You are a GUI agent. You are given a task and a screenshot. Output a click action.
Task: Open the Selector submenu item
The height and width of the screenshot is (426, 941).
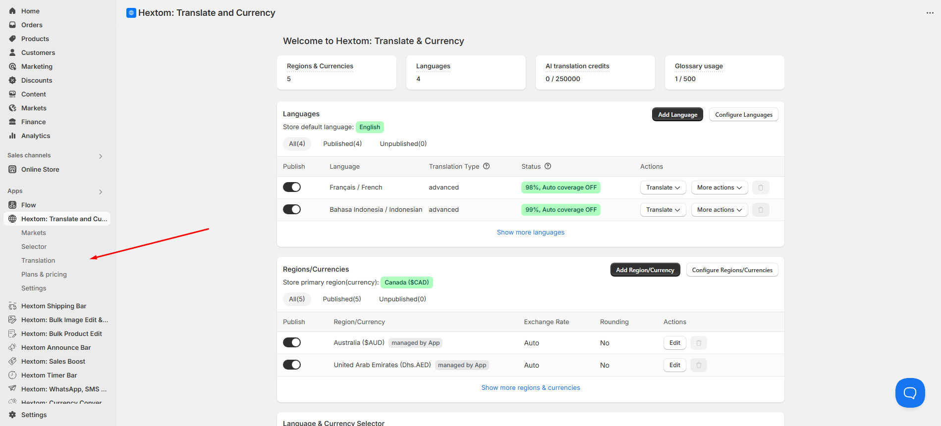[x=34, y=246]
